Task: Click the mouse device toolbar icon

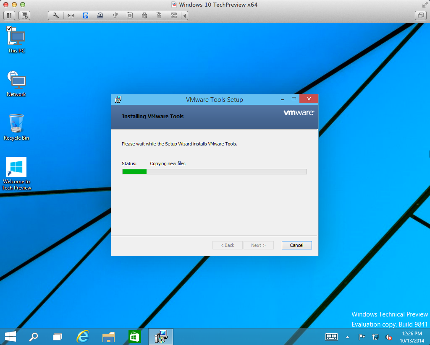Action: click(x=159, y=16)
